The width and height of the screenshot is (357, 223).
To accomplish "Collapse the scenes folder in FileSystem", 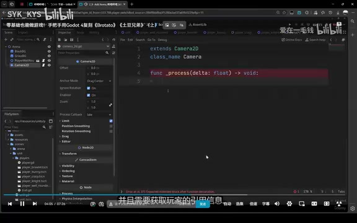I will [x=9, y=144].
